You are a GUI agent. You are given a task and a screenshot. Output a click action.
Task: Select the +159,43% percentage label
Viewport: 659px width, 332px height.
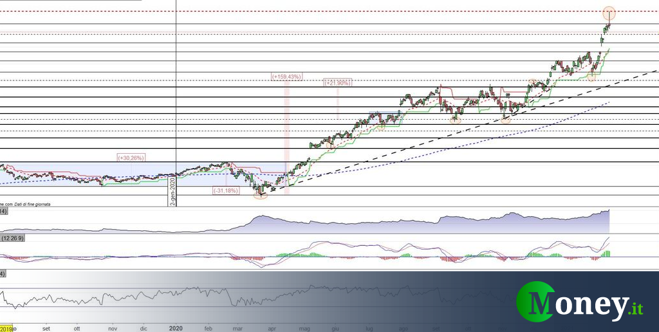pyautogui.click(x=286, y=77)
